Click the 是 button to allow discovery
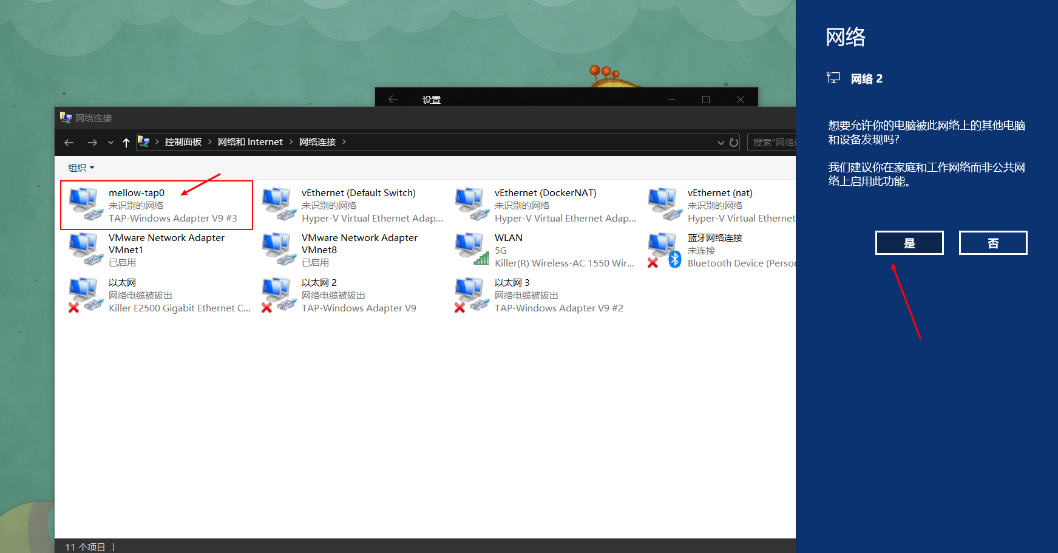Image resolution: width=1058 pixels, height=553 pixels. tap(909, 243)
